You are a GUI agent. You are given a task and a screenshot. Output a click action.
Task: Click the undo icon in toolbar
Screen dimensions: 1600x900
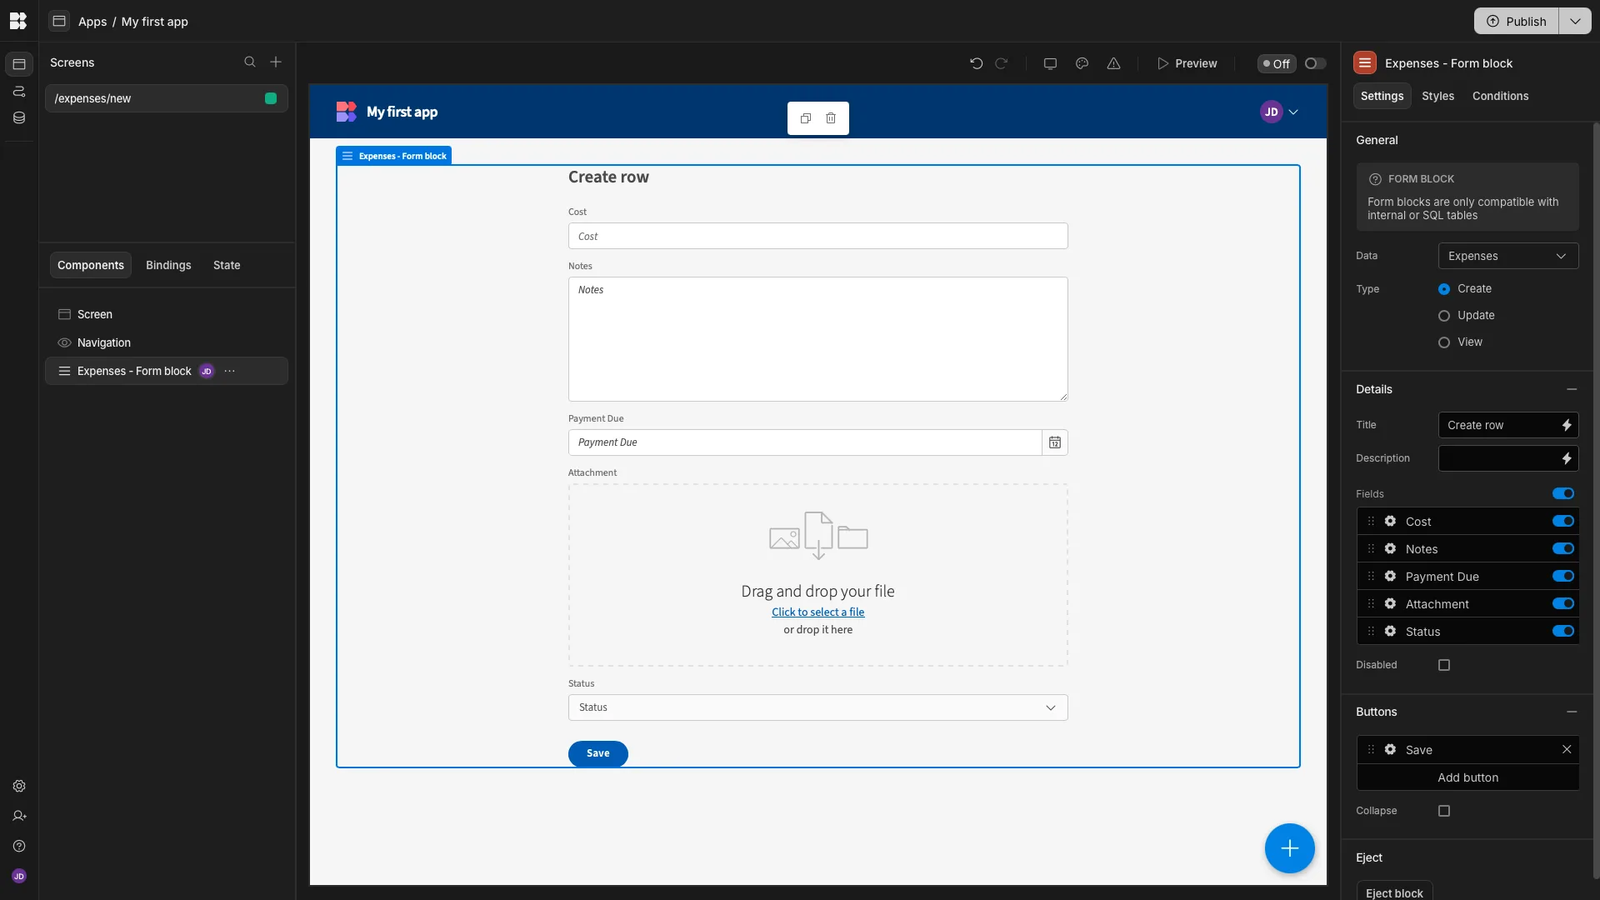[976, 63]
